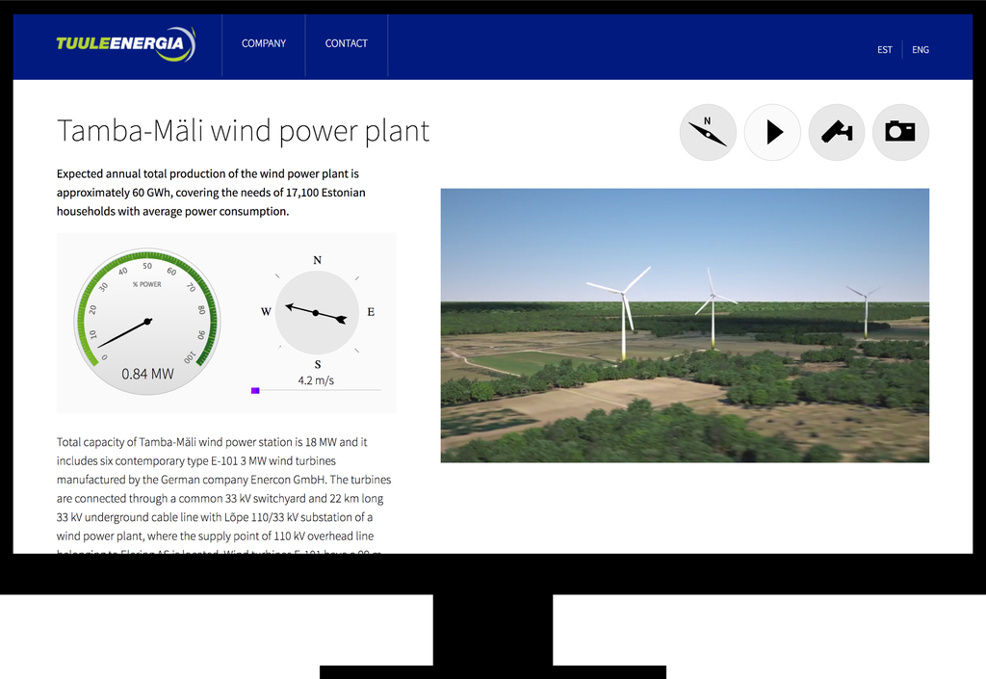This screenshot has height=679, width=986.
Task: Click the Tamba-Mäli wind power plant heading
Action: pos(243,131)
